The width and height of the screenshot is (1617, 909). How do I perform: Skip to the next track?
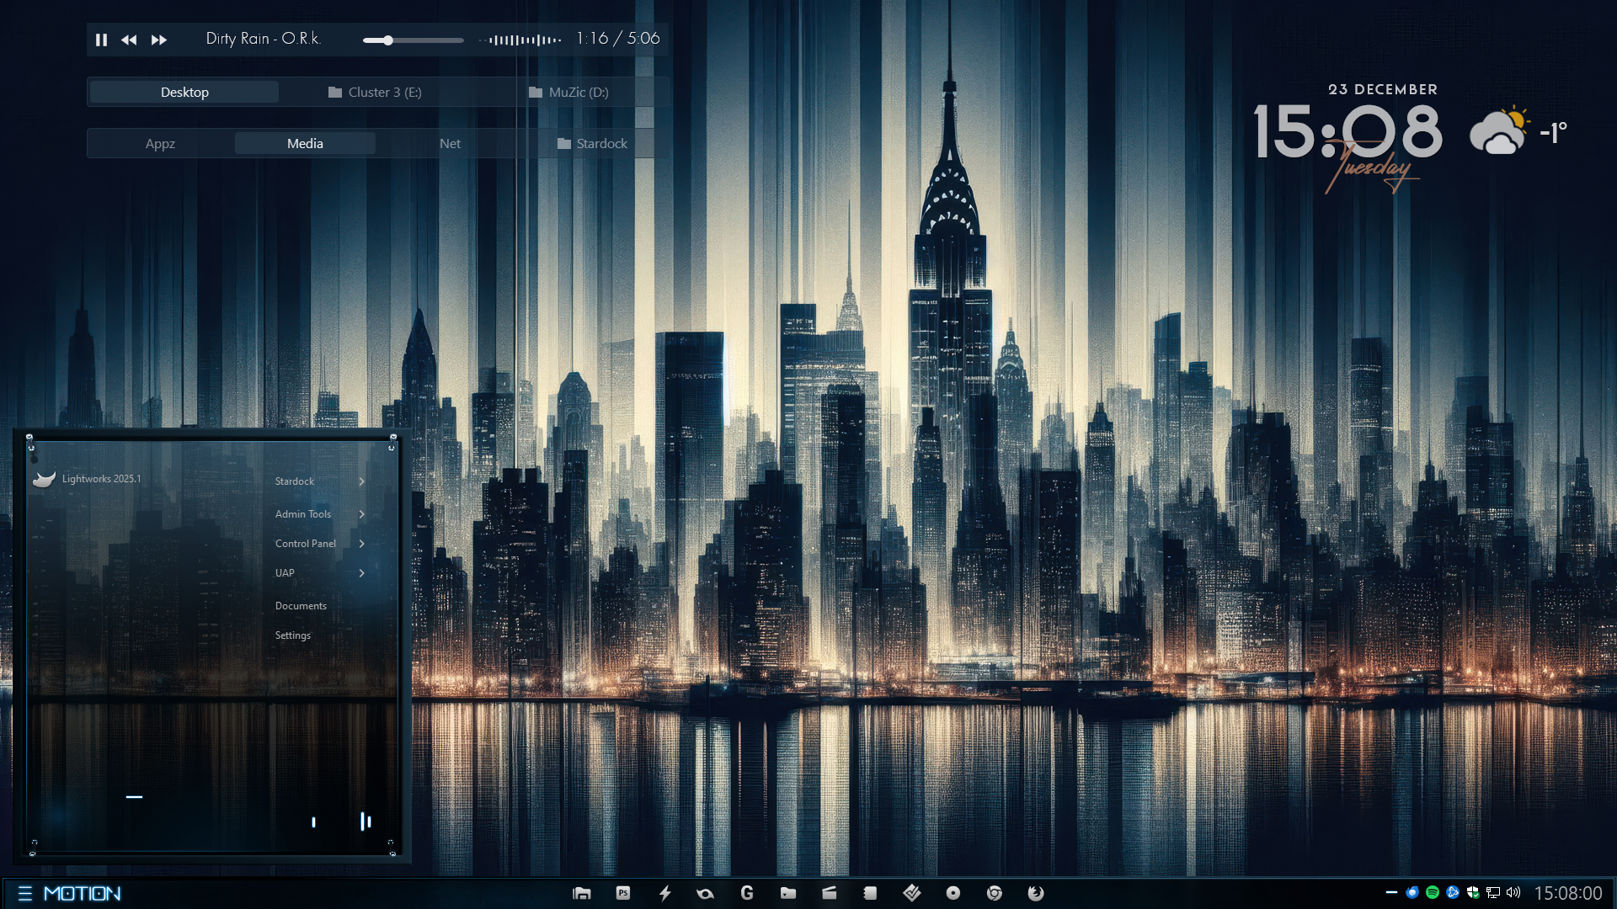point(159,40)
